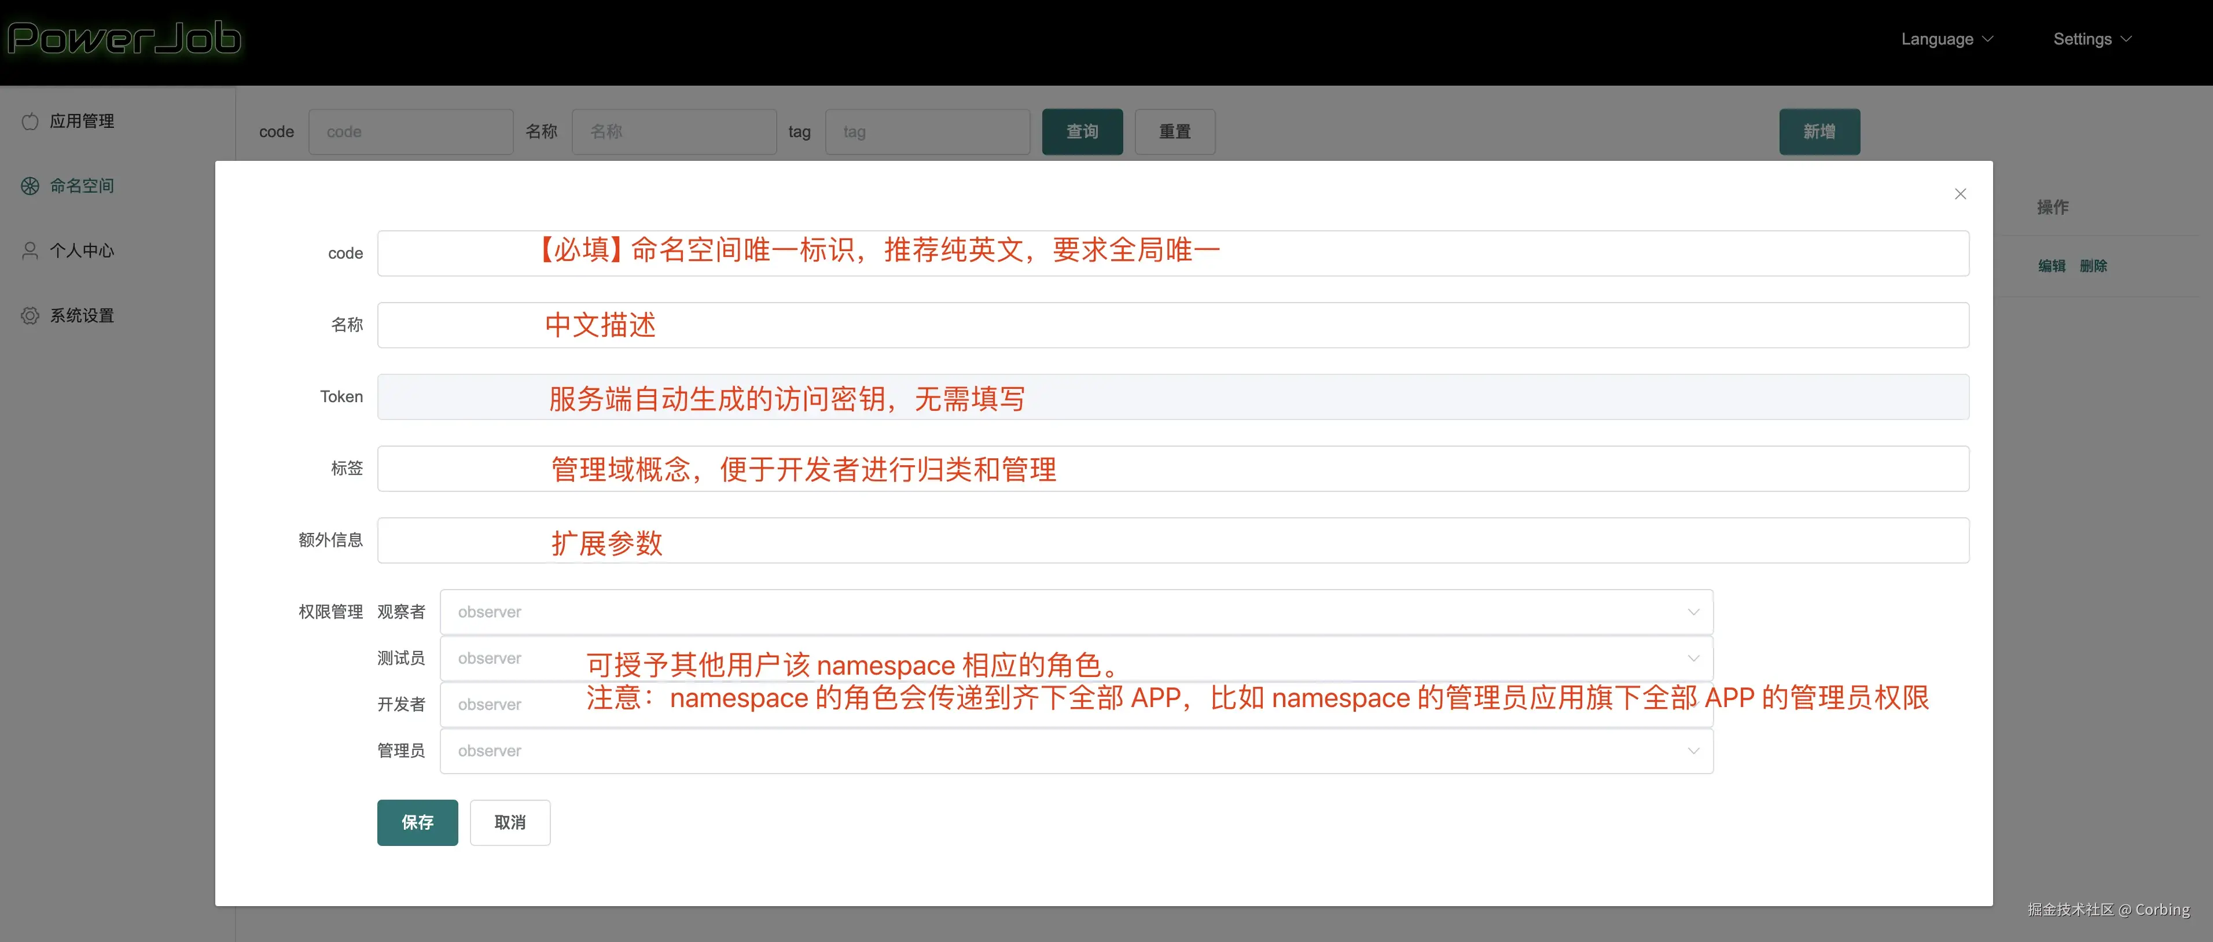Click the 新增 add button

coord(1819,131)
